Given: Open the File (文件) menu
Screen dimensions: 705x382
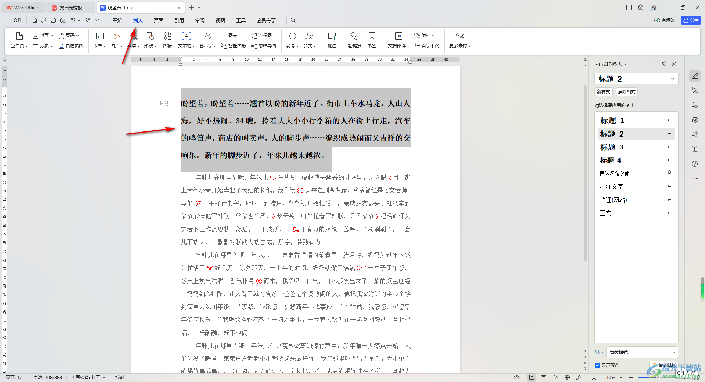Looking at the screenshot, I should 15,20.
